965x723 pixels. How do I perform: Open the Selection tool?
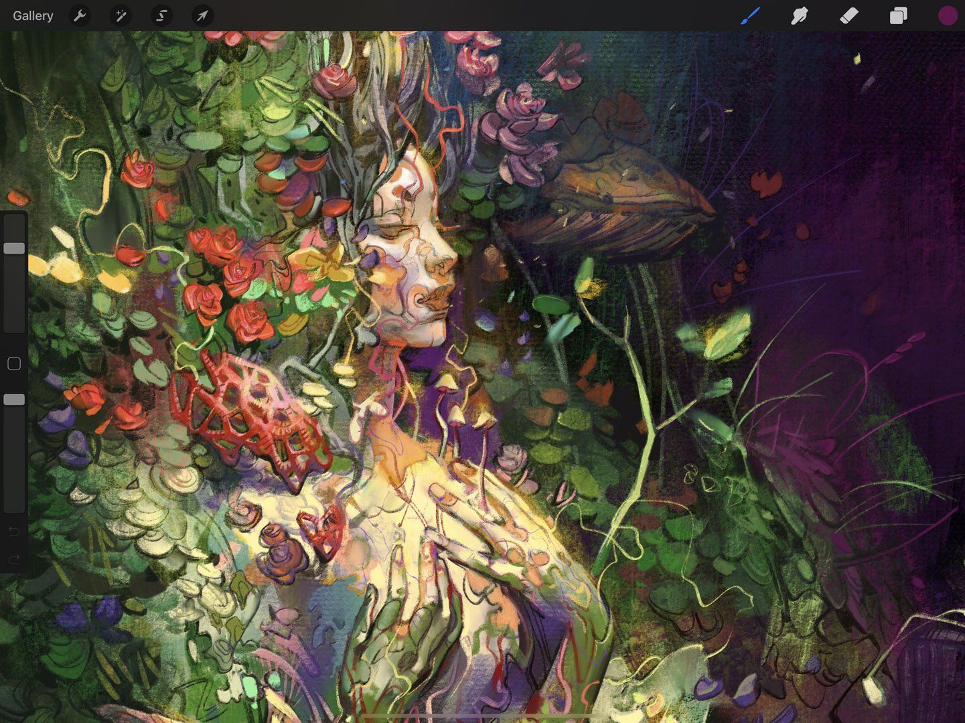click(x=161, y=15)
